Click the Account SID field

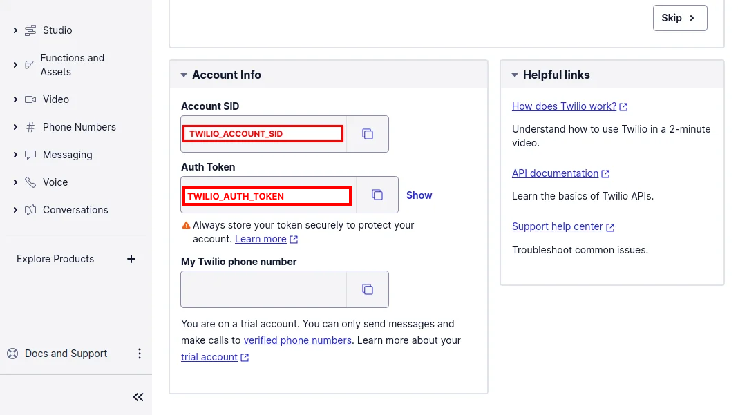[x=263, y=134]
